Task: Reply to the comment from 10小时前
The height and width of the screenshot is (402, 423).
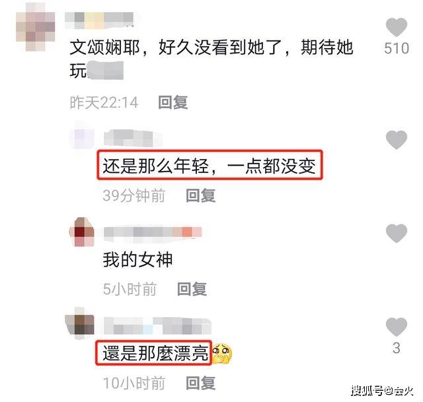Action: [201, 383]
